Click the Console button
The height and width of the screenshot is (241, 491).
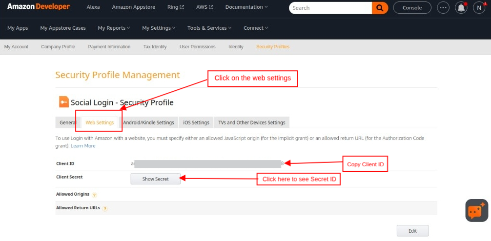click(412, 8)
